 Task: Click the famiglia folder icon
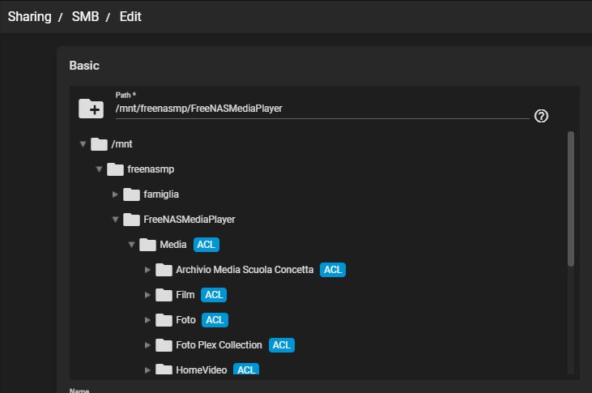click(x=132, y=194)
